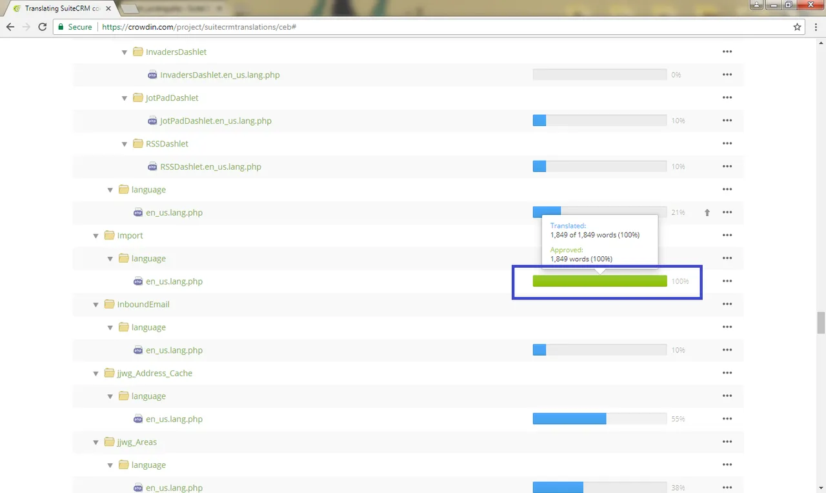Open en_us.lang.php under jjwg_Address_Cache
This screenshot has width=826, height=493.
pyautogui.click(x=174, y=419)
